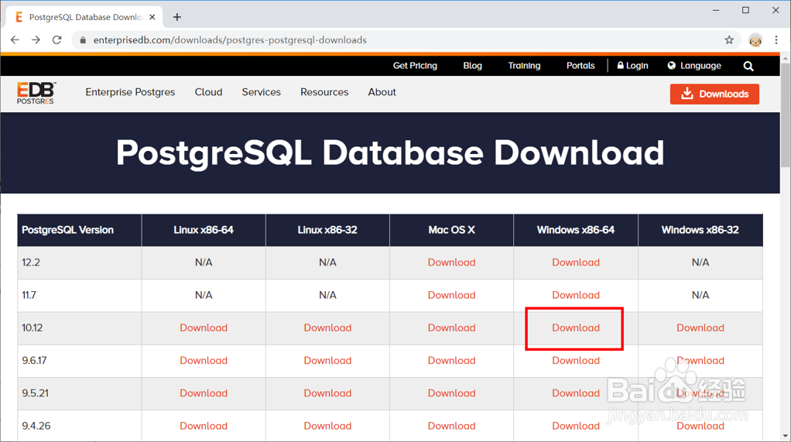The image size is (791, 442).
Task: Download 9.5.21 for Linux x86-32
Action: pyautogui.click(x=327, y=393)
